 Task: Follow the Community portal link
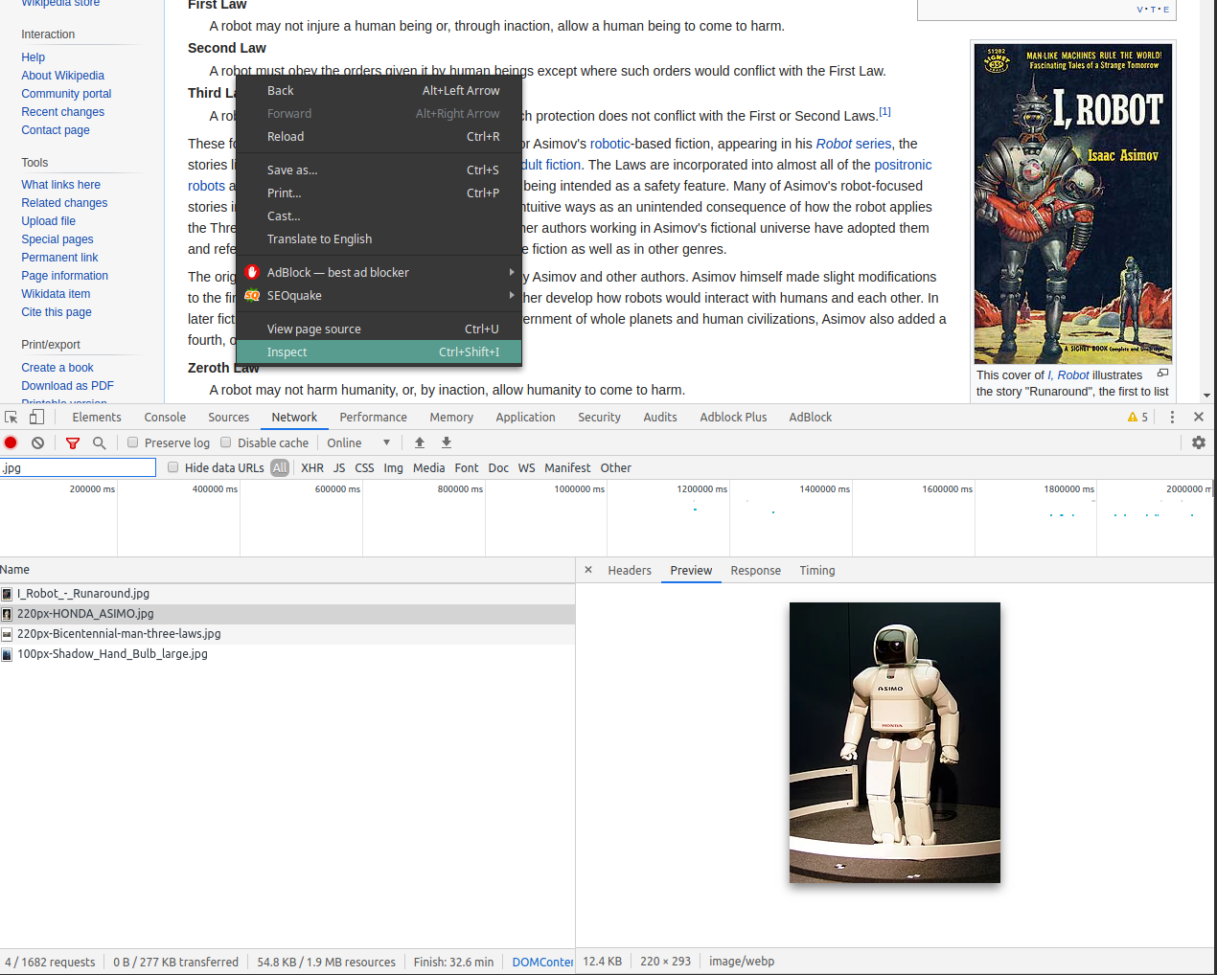point(66,94)
